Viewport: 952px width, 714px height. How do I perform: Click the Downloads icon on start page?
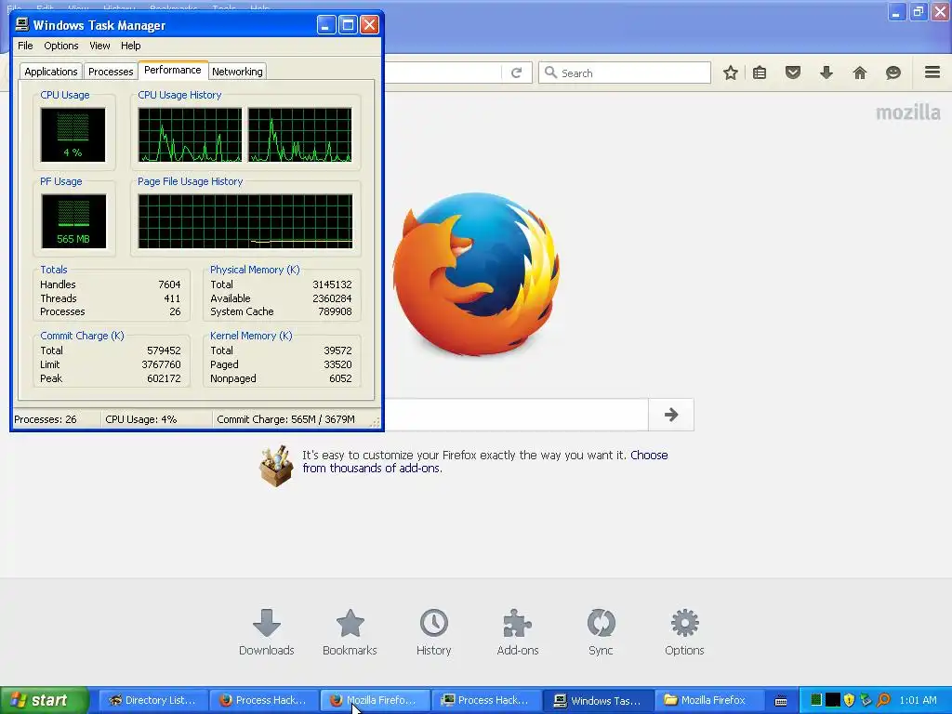[x=267, y=632]
